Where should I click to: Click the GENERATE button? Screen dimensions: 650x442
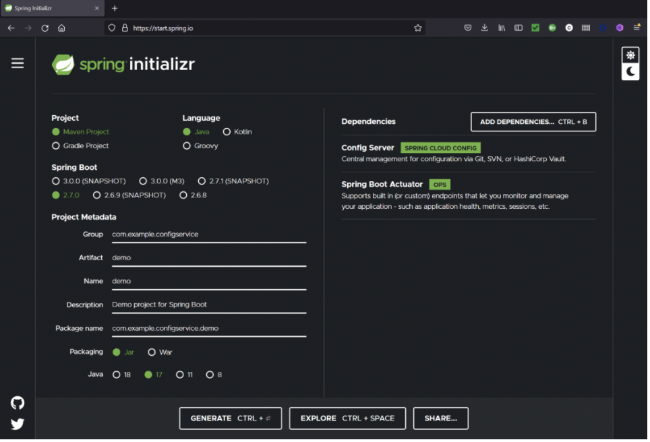coord(230,418)
